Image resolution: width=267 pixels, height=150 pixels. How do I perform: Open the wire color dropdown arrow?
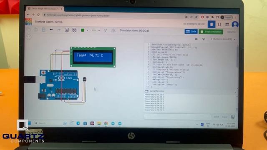[x=87, y=30]
